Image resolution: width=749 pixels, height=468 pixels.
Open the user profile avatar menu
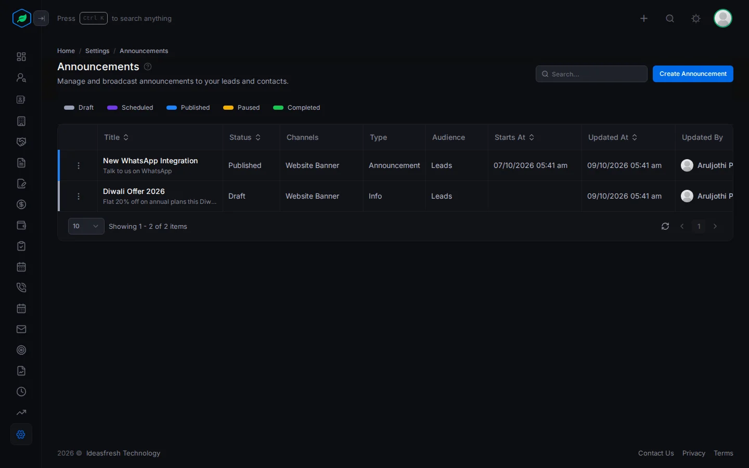pyautogui.click(x=723, y=18)
